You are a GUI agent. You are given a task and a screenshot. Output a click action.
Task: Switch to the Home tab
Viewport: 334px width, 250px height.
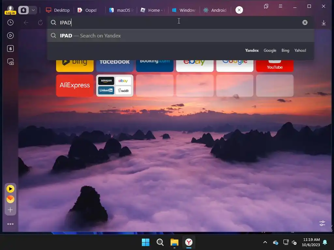point(153,10)
